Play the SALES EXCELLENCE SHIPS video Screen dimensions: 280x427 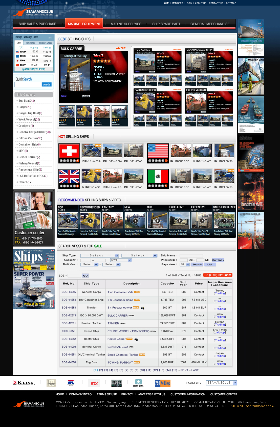coord(224,220)
